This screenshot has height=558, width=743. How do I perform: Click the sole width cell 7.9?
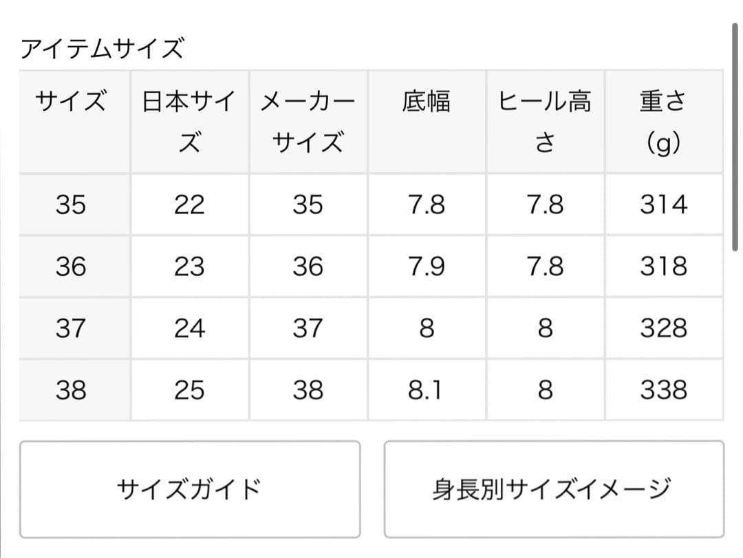click(427, 266)
